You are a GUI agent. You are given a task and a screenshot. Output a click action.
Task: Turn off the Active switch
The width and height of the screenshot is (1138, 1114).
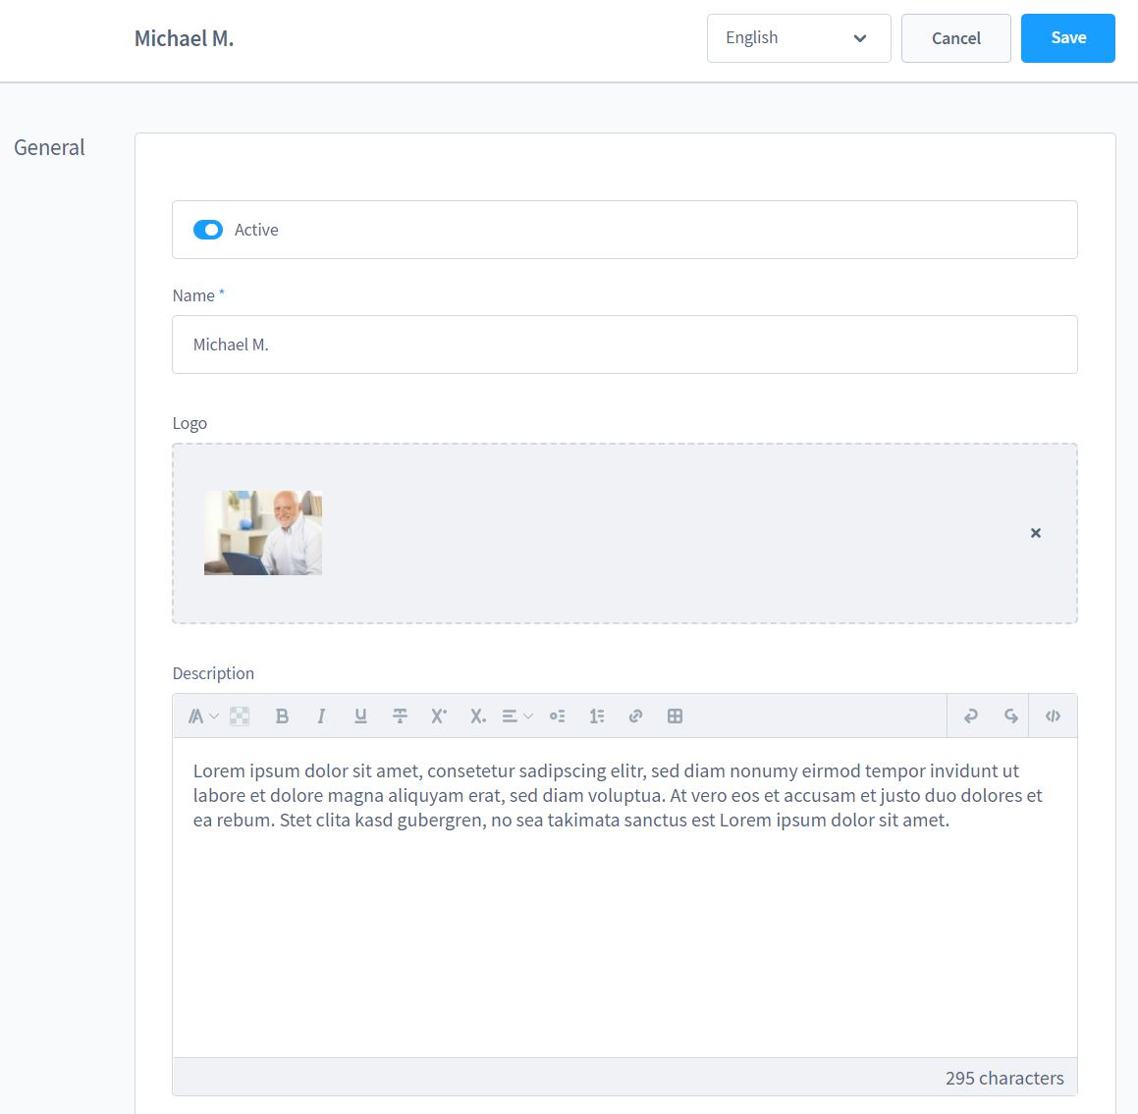tap(208, 230)
